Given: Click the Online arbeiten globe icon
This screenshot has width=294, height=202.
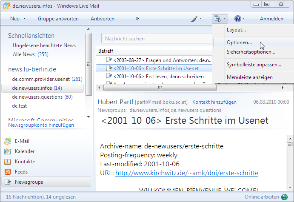Looking at the screenshot, I should tap(285, 197).
